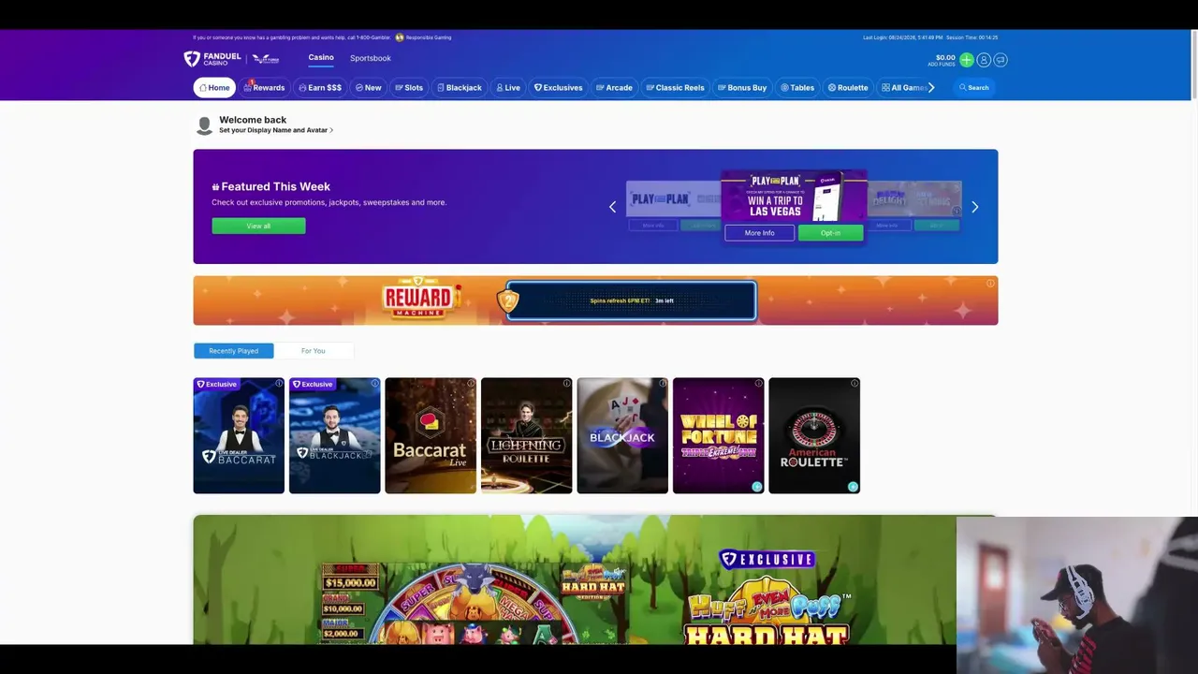Switch to the Sportsbook tab
This screenshot has height=674, width=1198.
[x=371, y=58]
